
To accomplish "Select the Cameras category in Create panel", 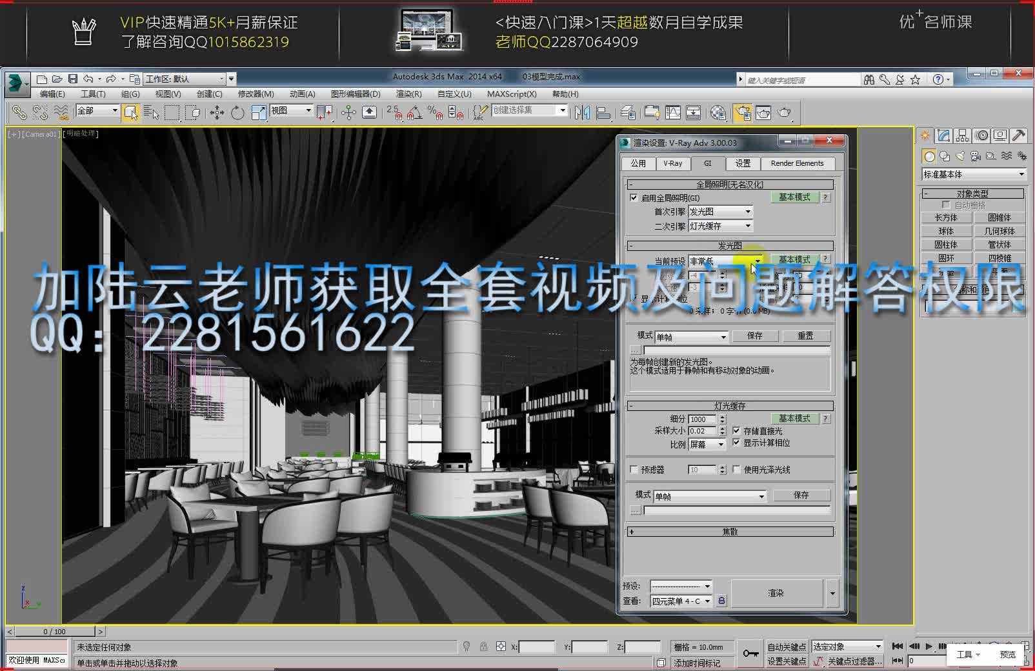I will (975, 156).
